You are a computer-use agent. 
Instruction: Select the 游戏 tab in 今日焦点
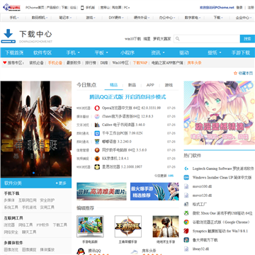(169, 85)
